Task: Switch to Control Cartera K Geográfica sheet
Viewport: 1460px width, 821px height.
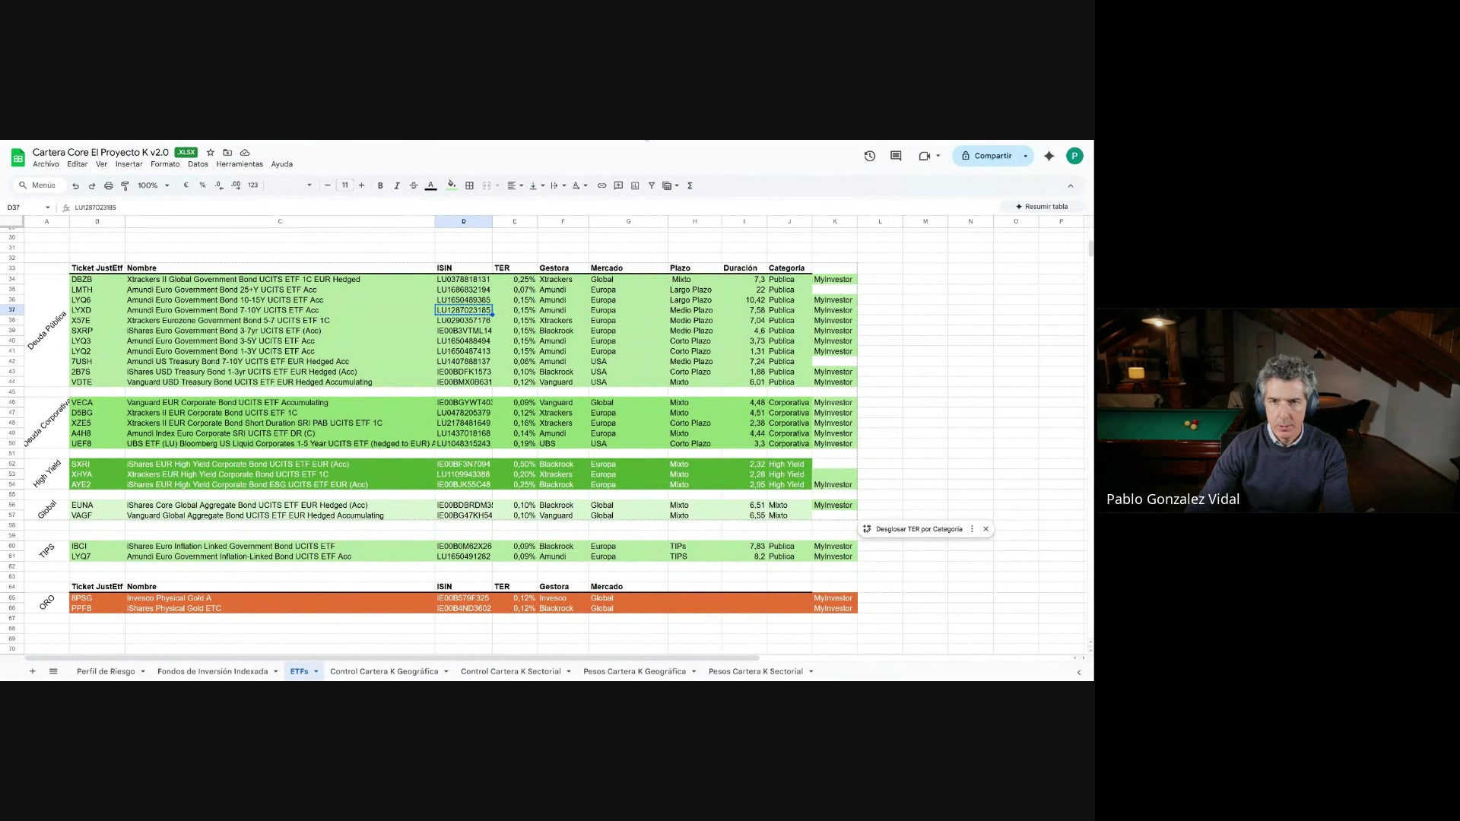Action: pyautogui.click(x=384, y=671)
